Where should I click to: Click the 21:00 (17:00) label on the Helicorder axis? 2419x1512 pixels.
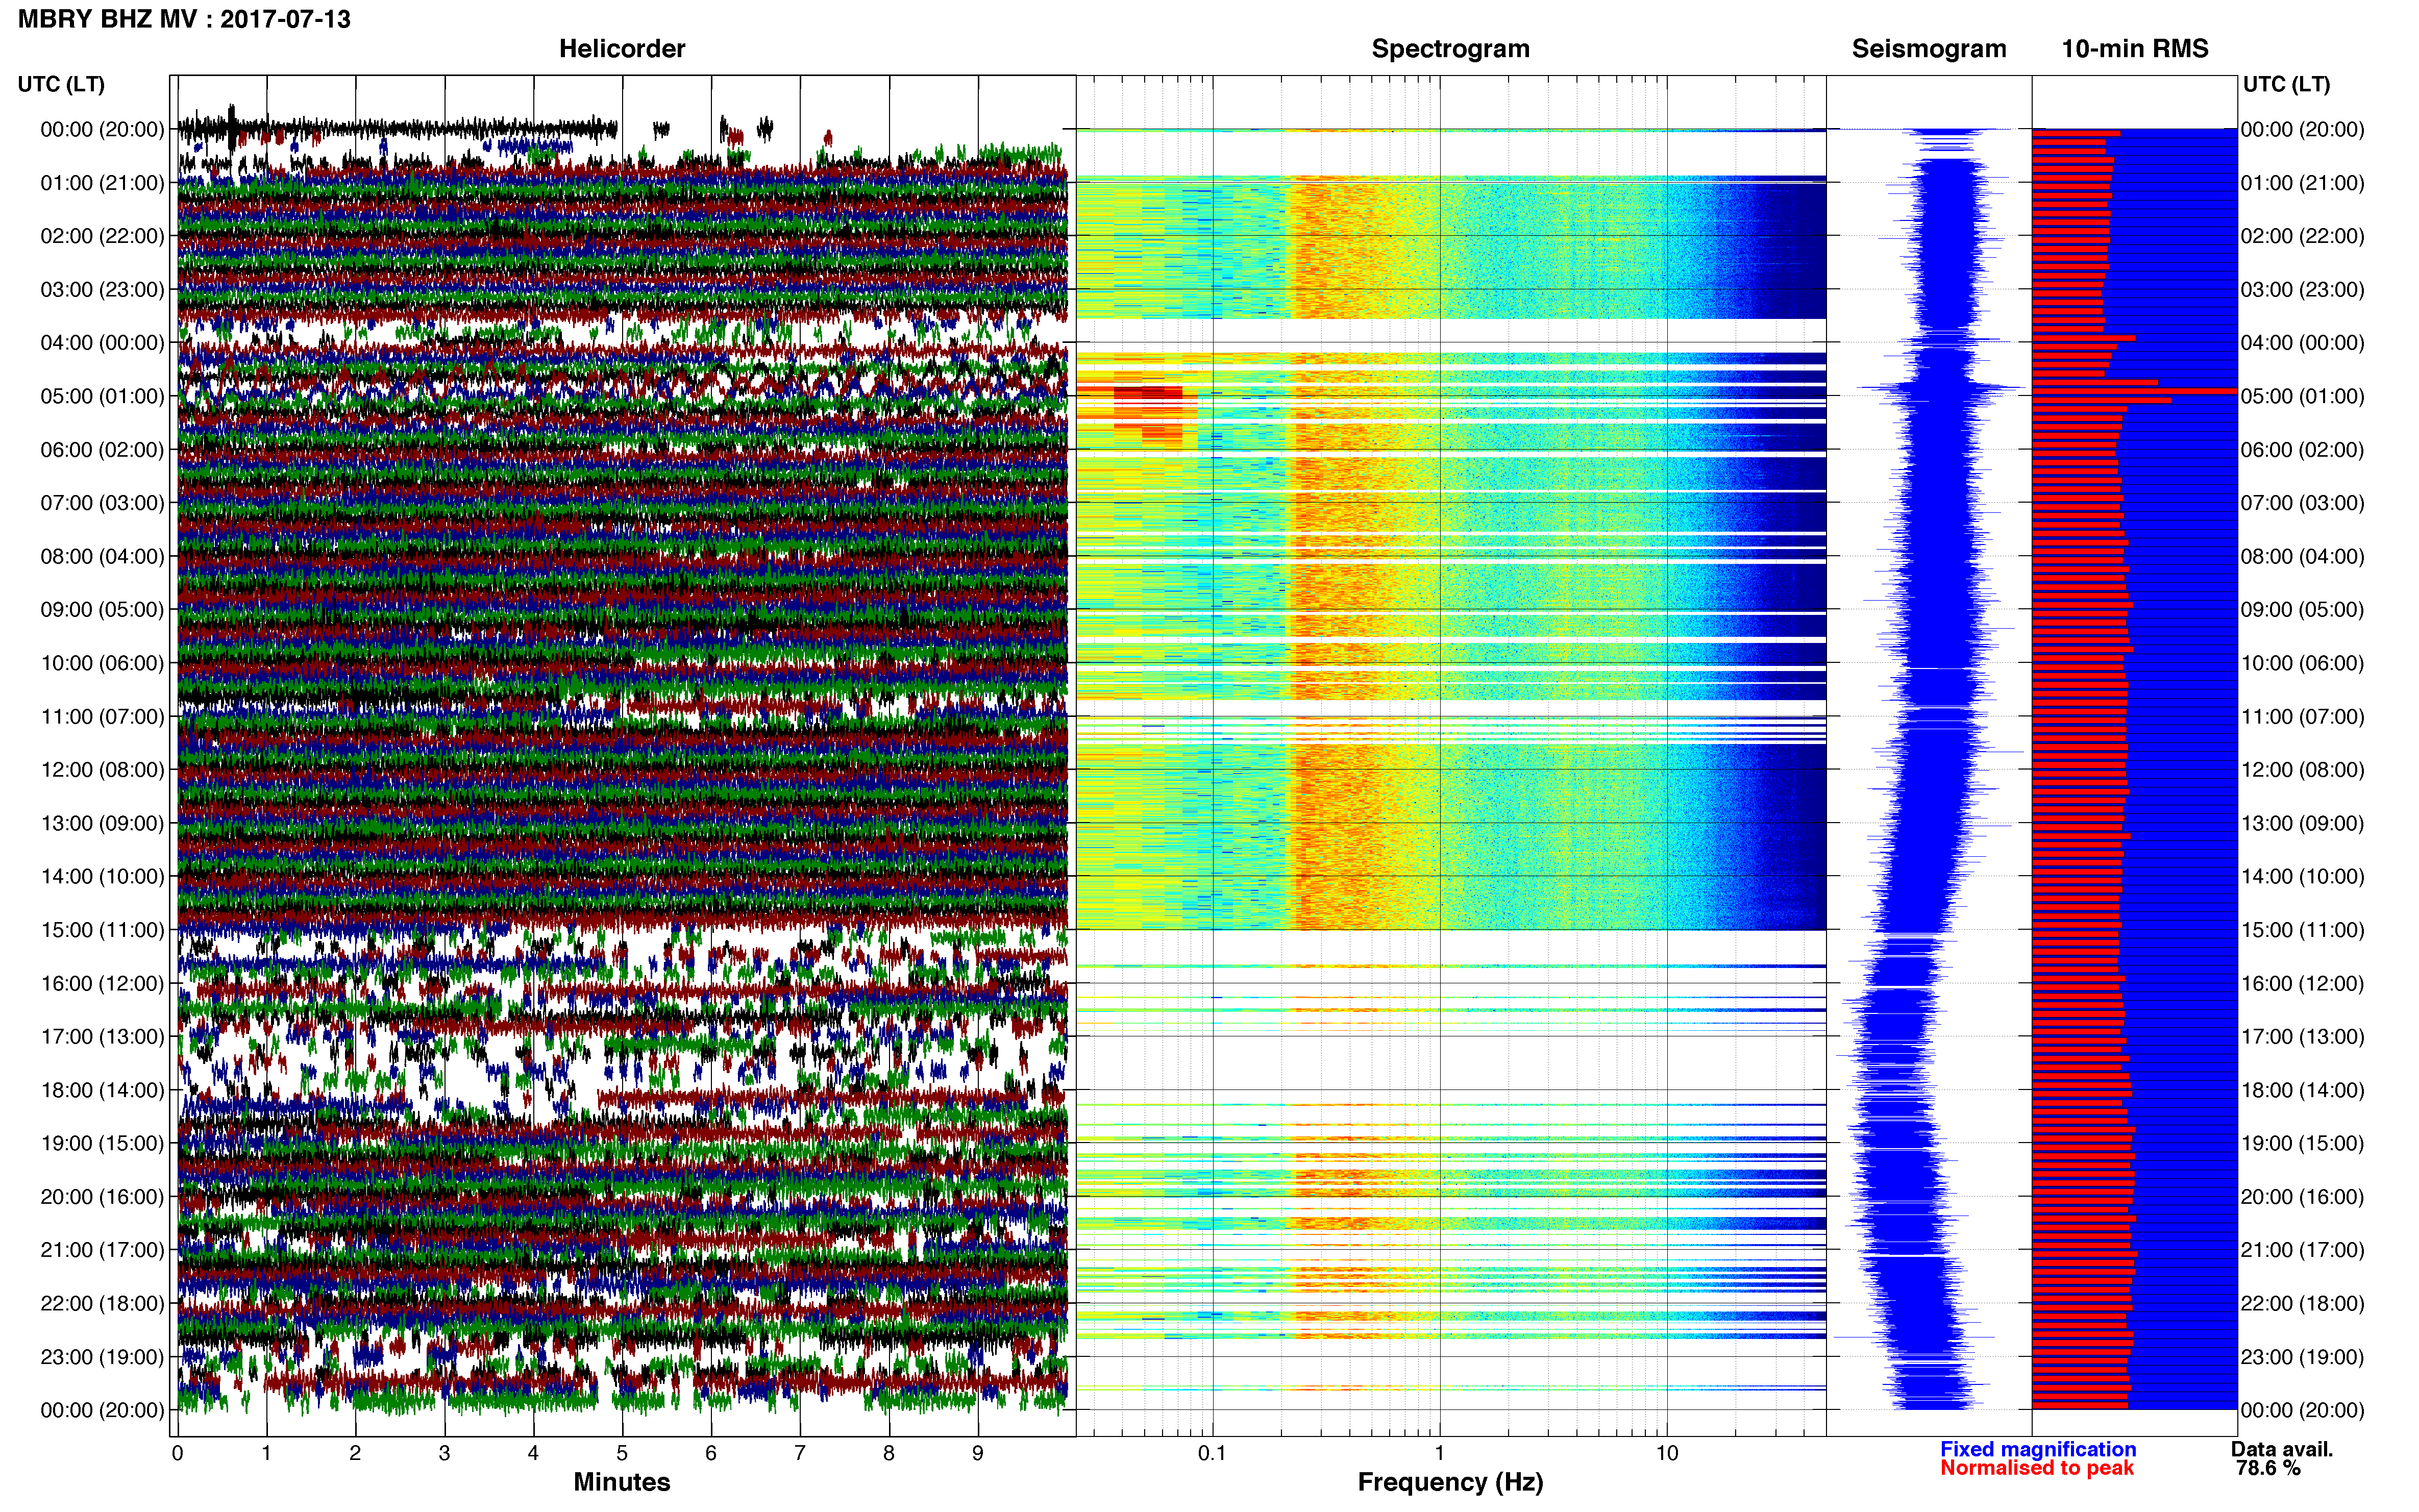(x=102, y=1250)
